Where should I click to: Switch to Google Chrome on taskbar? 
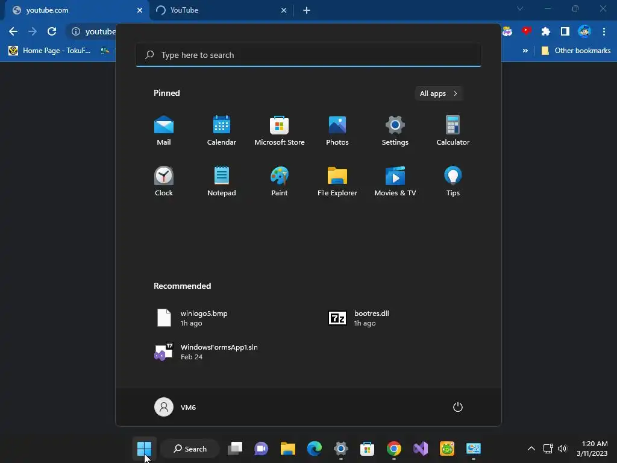click(x=394, y=449)
